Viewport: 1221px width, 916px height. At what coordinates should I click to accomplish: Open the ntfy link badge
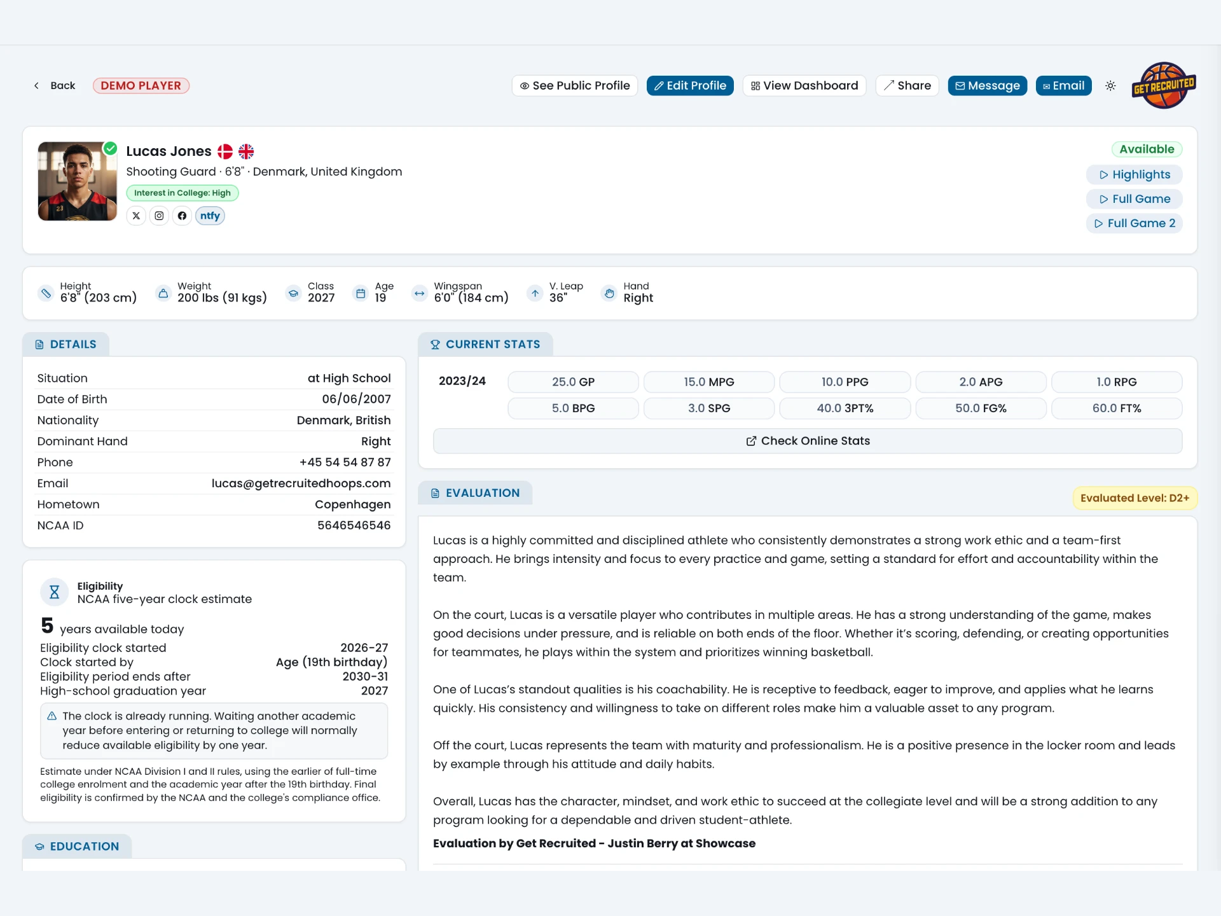click(x=210, y=216)
